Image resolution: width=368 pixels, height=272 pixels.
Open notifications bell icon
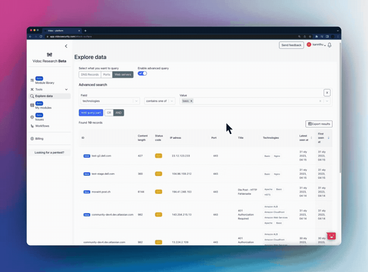coord(329,45)
